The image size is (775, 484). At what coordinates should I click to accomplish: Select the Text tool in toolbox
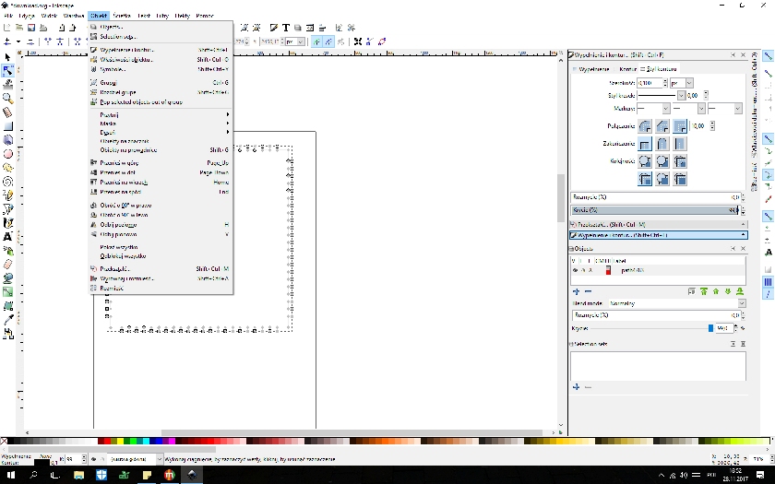pos(7,237)
